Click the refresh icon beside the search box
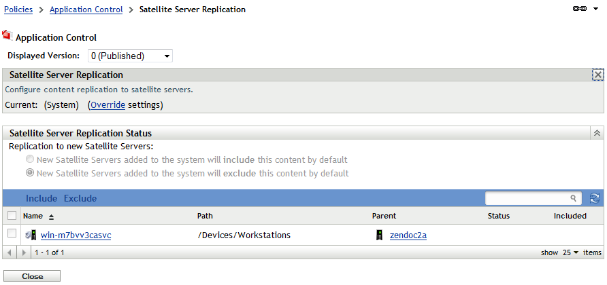The height and width of the screenshot is (285, 607). tap(594, 198)
